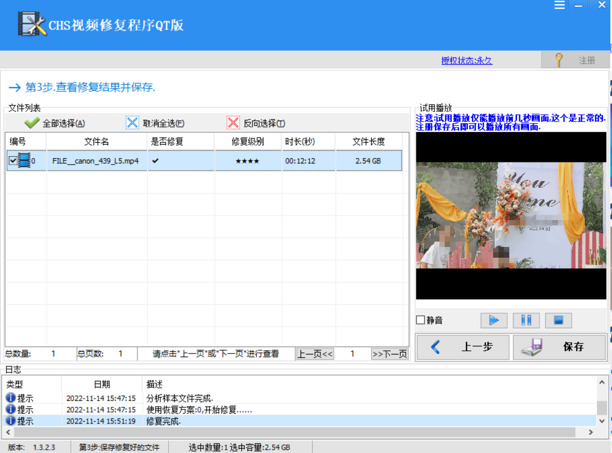The height and width of the screenshot is (453, 612).
Task: Click the hamburger menu icon in title bar
Action: (x=559, y=5)
